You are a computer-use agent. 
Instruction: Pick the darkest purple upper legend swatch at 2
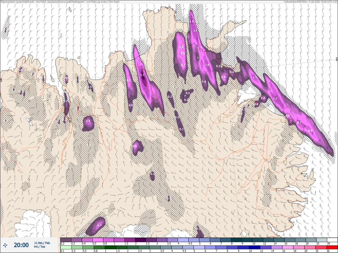(x=140, y=240)
